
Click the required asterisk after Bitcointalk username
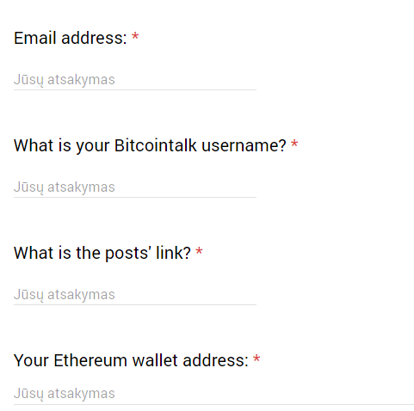(x=294, y=144)
